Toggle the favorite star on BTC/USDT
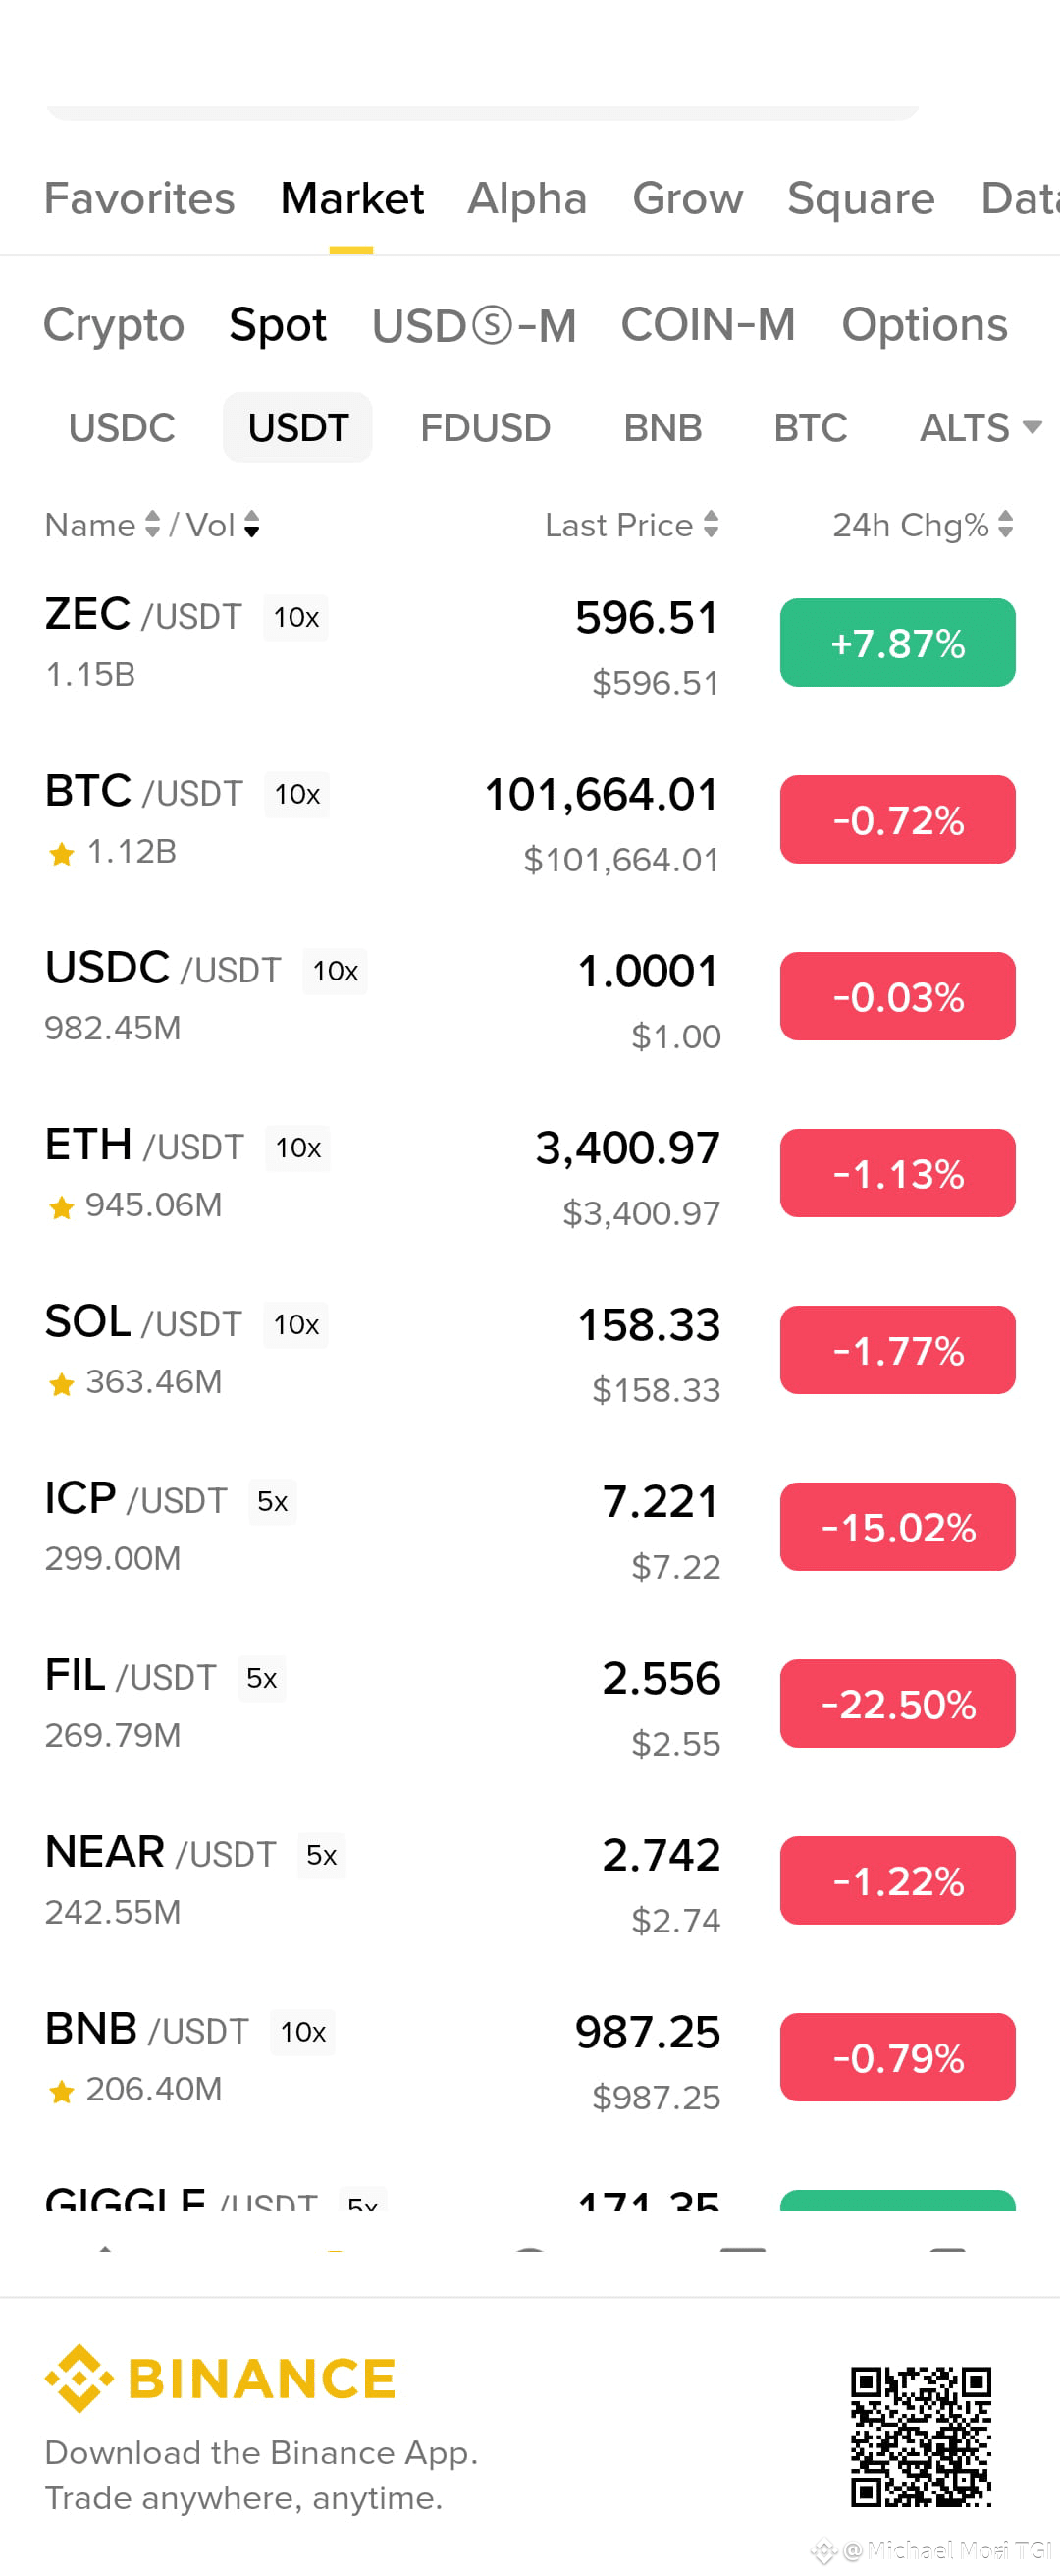 click(x=62, y=853)
